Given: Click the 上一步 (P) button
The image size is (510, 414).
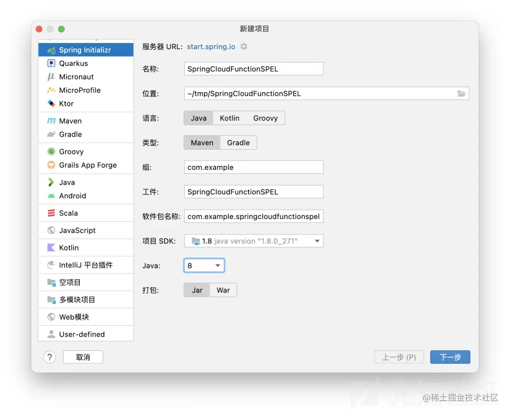Looking at the screenshot, I should [x=399, y=357].
